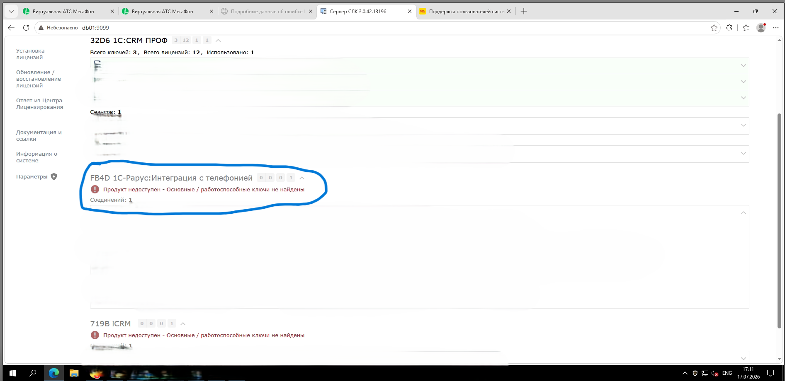Open the volume control in tray
Viewport: 785px width, 381px height.
[715, 373]
